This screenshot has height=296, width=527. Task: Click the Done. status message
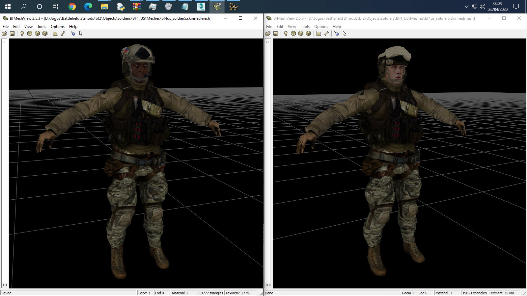point(269,293)
